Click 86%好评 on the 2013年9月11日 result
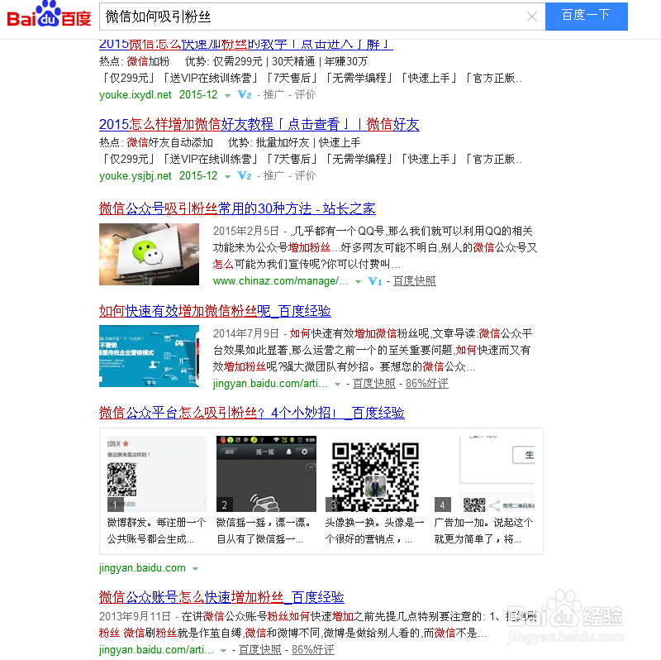This screenshot has height=660, width=661. 313,649
